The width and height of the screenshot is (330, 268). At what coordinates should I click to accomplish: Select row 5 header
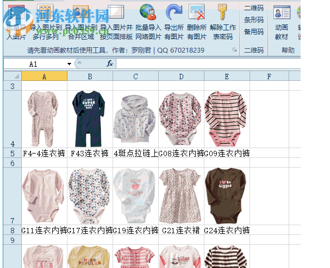pos(13,153)
